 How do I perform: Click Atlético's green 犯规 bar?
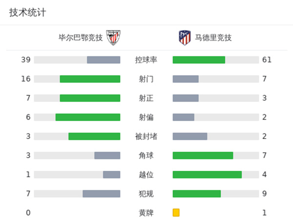point(197,194)
